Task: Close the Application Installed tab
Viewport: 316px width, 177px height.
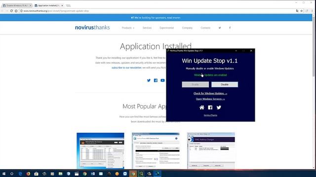Action: [62, 5]
